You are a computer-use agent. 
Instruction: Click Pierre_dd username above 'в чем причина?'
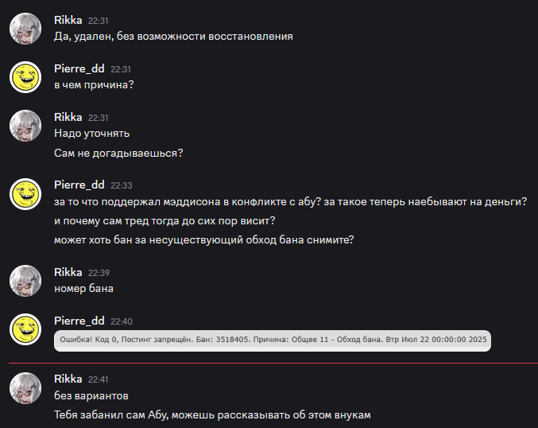[79, 68]
